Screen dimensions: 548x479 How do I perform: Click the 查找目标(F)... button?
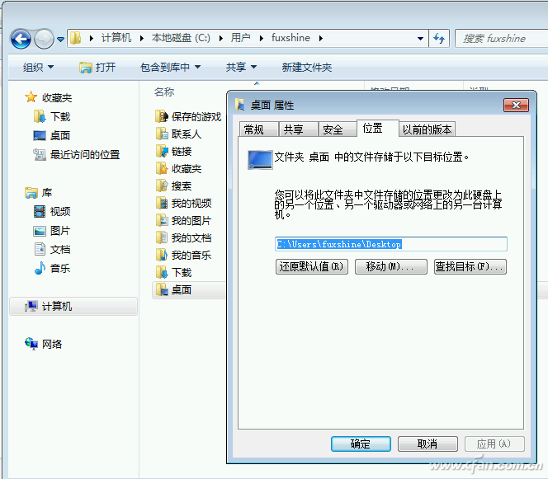(x=470, y=266)
